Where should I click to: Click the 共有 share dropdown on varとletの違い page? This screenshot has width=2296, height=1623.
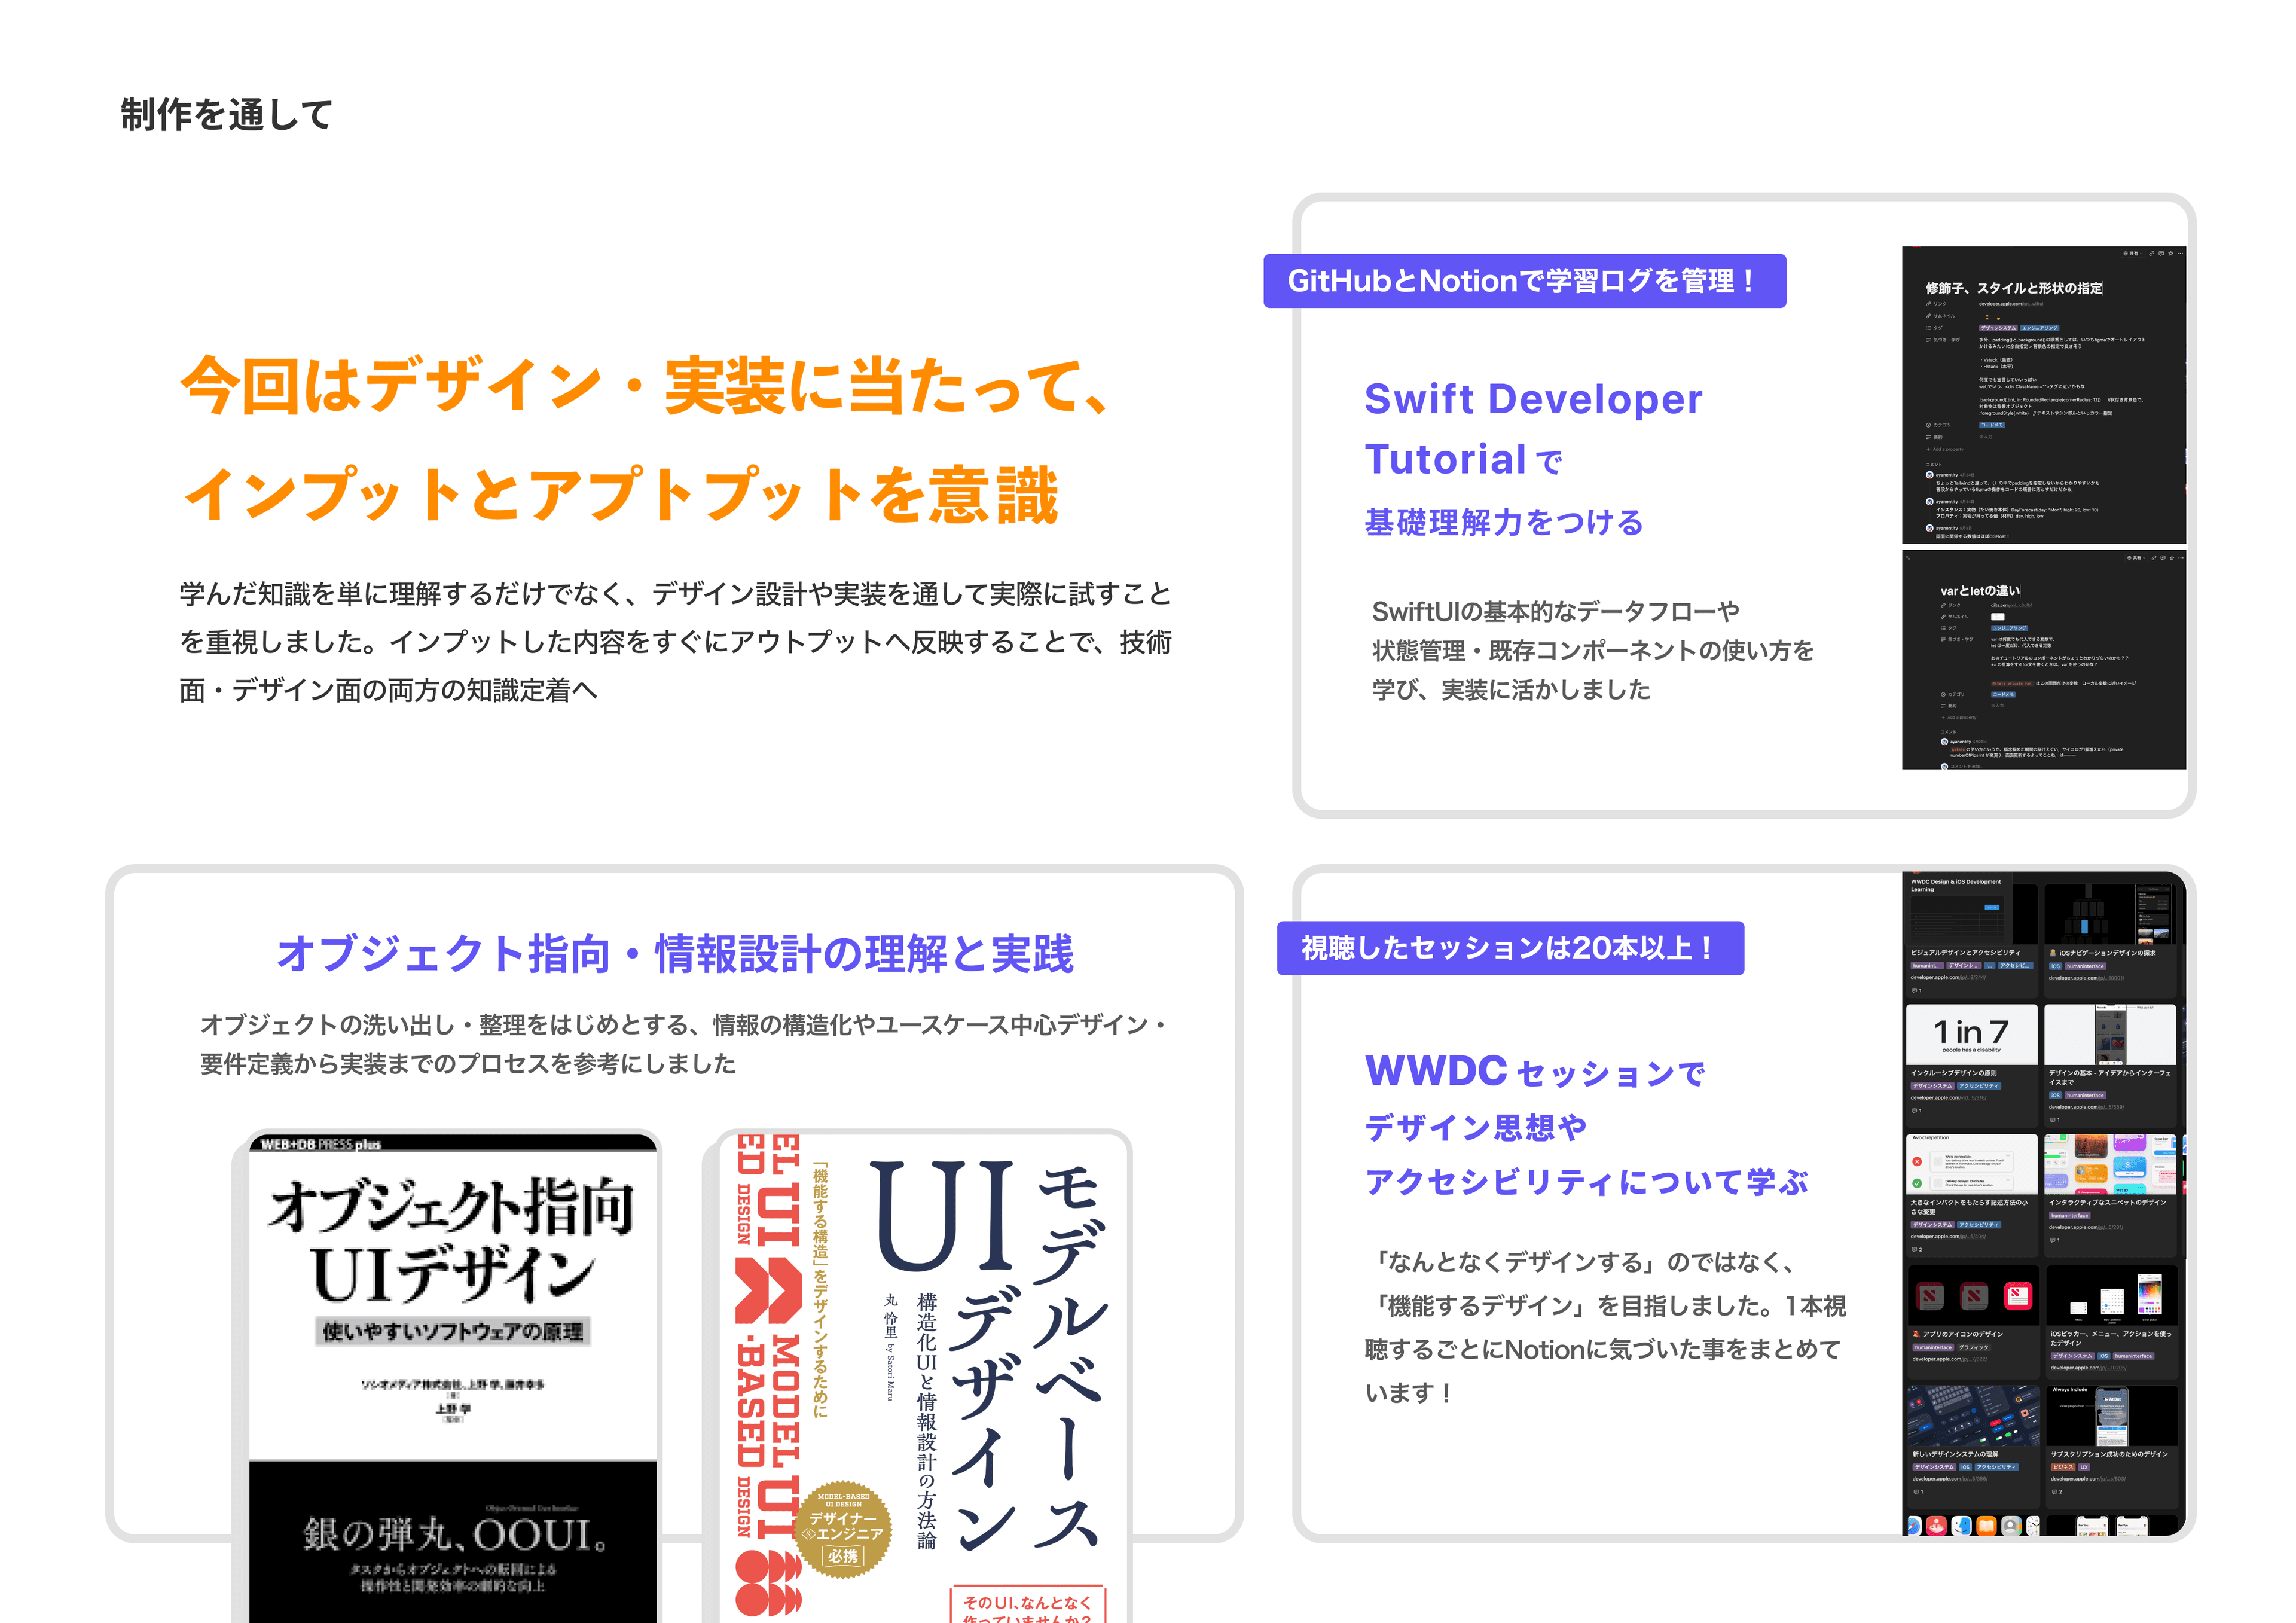pyautogui.click(x=2137, y=558)
